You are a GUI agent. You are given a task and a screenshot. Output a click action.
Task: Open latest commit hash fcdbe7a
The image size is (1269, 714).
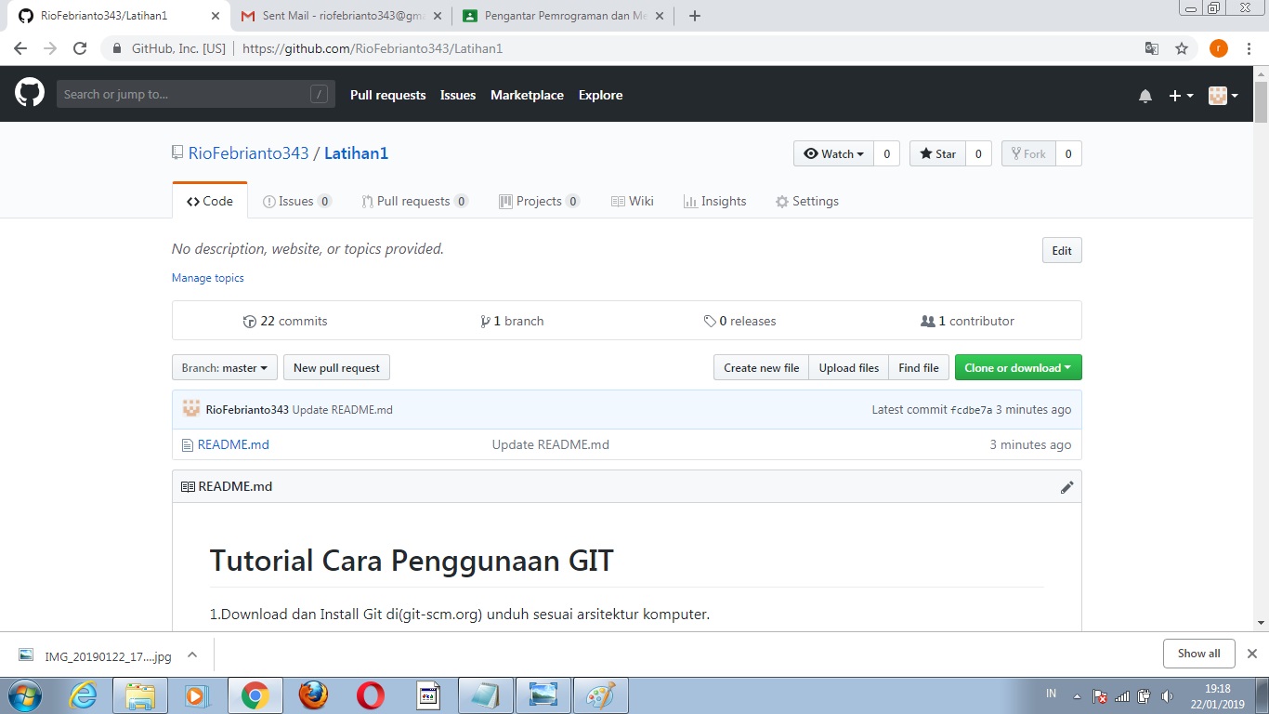pyautogui.click(x=971, y=410)
